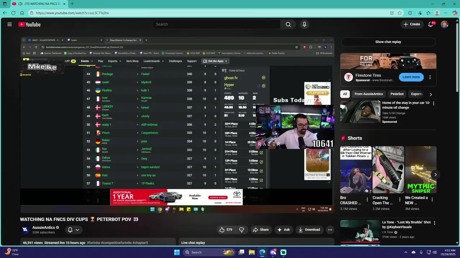Open options for Firestone Tires ad

430,77
